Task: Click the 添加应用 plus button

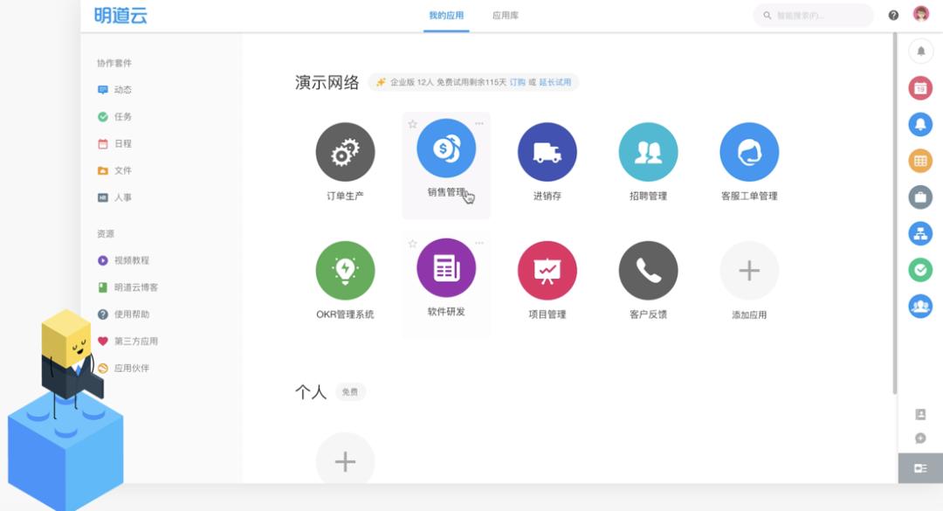Action: pos(749,270)
